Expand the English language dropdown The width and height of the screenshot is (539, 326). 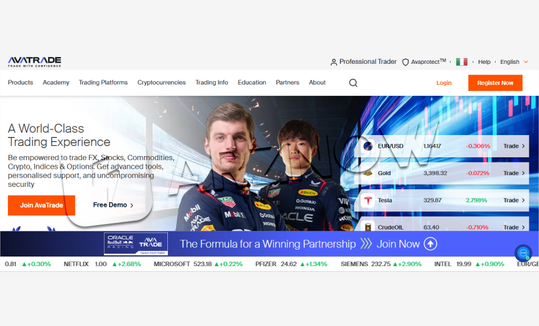click(514, 62)
